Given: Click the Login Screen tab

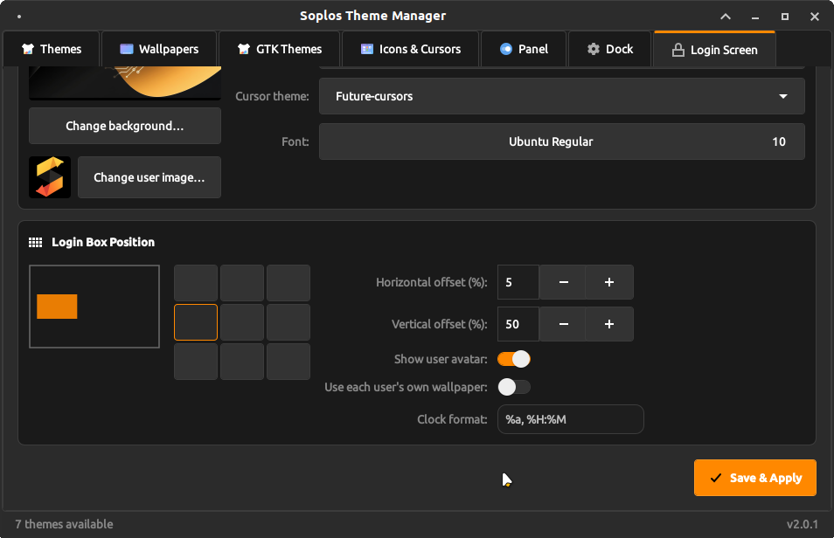Looking at the screenshot, I should (714, 50).
